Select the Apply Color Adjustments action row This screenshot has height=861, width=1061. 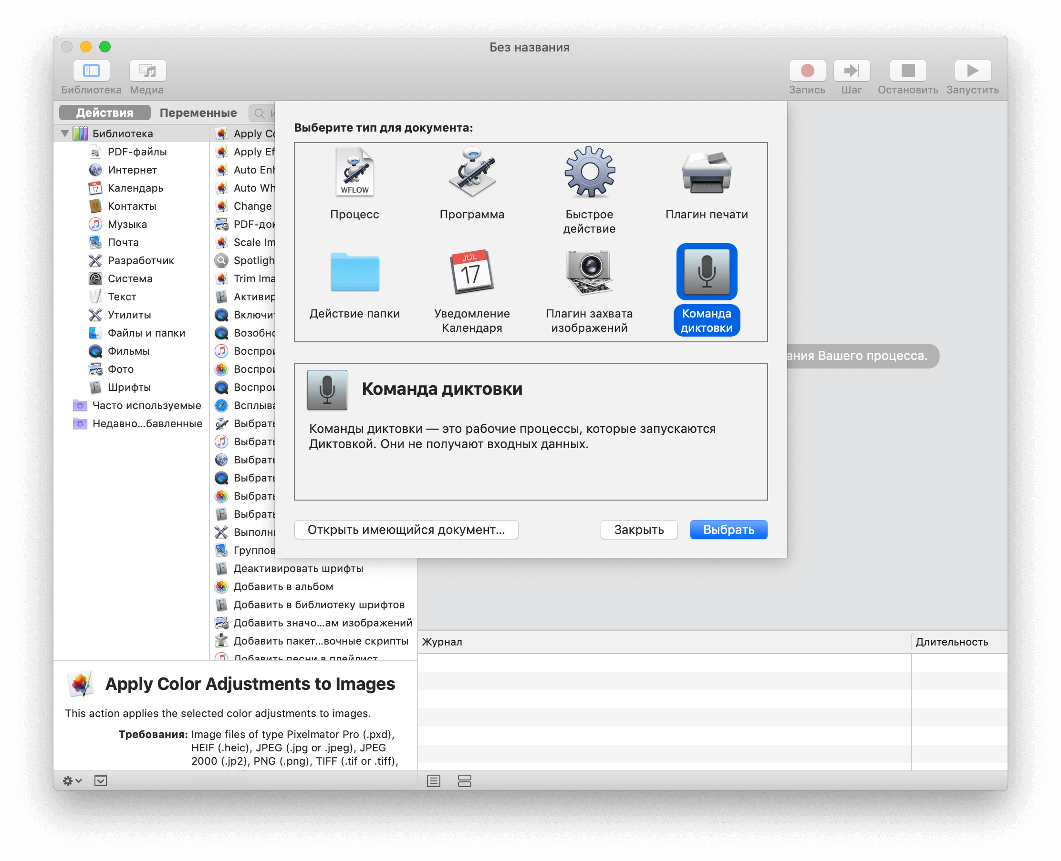[x=243, y=133]
